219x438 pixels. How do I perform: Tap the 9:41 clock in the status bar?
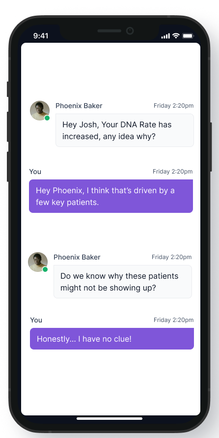coord(41,36)
